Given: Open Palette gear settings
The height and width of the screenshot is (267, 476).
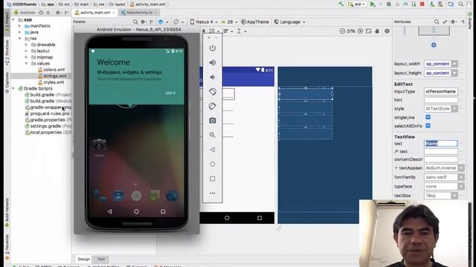Looking at the screenshot, I should click(143, 22).
